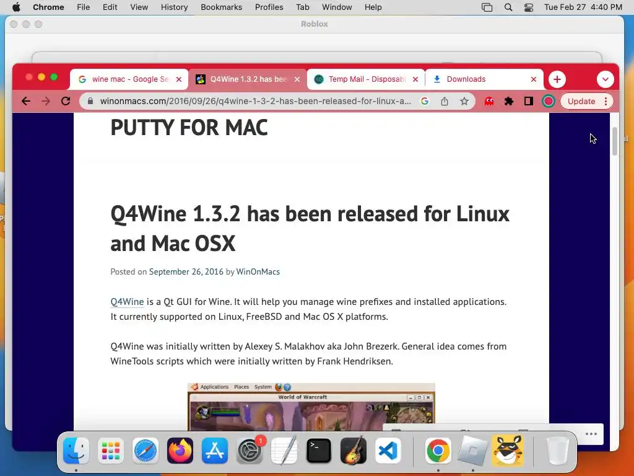Close the wine mac Google tab
The image size is (634, 476).
(x=179, y=79)
